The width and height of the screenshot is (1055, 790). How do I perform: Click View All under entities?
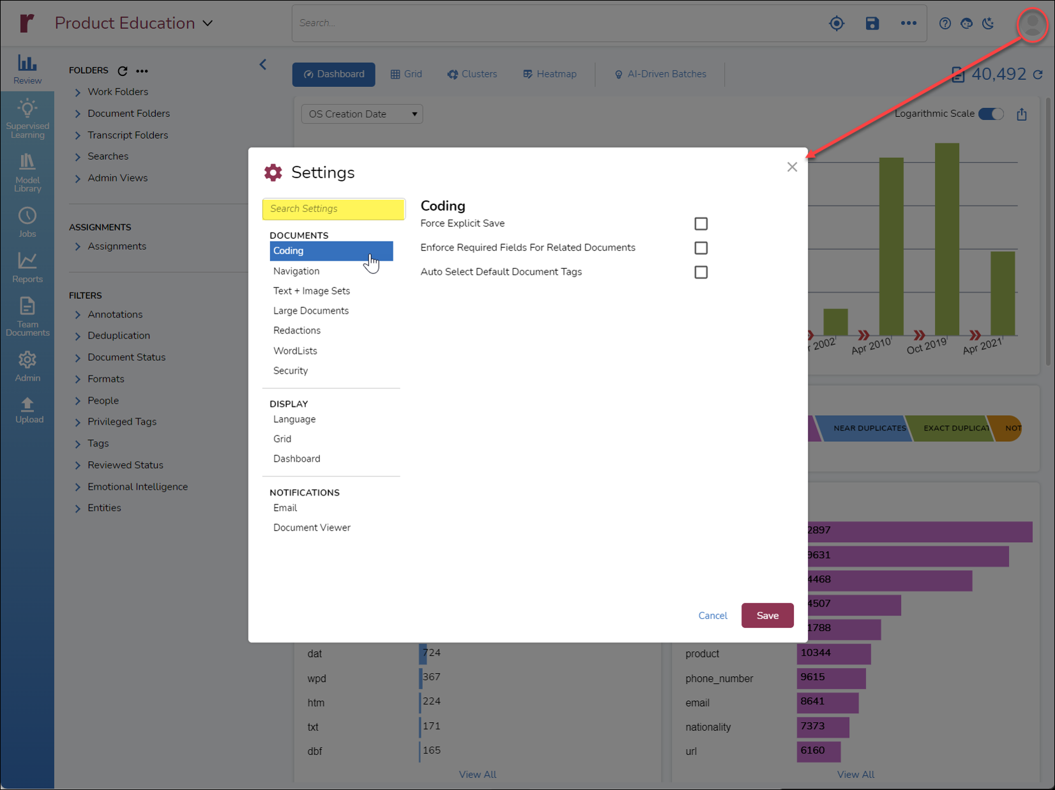856,774
